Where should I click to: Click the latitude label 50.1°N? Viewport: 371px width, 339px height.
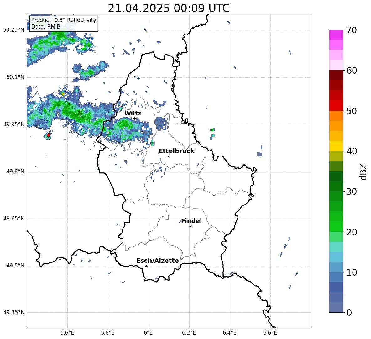coord(15,77)
